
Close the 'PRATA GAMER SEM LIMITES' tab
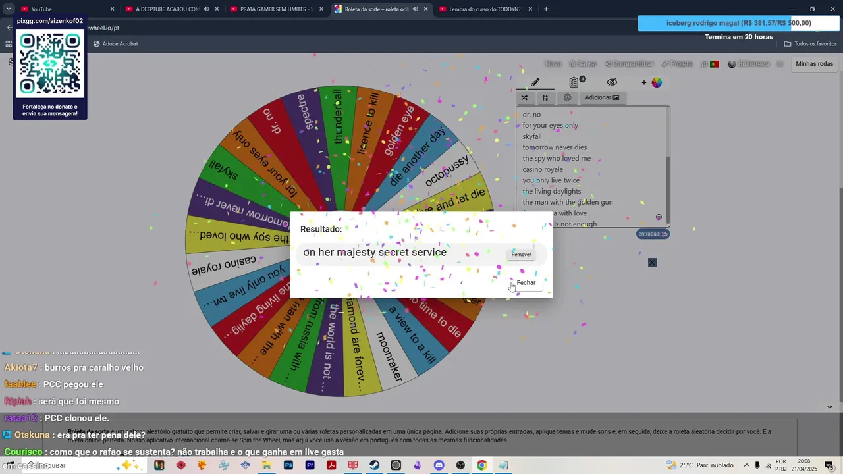pyautogui.click(x=321, y=9)
